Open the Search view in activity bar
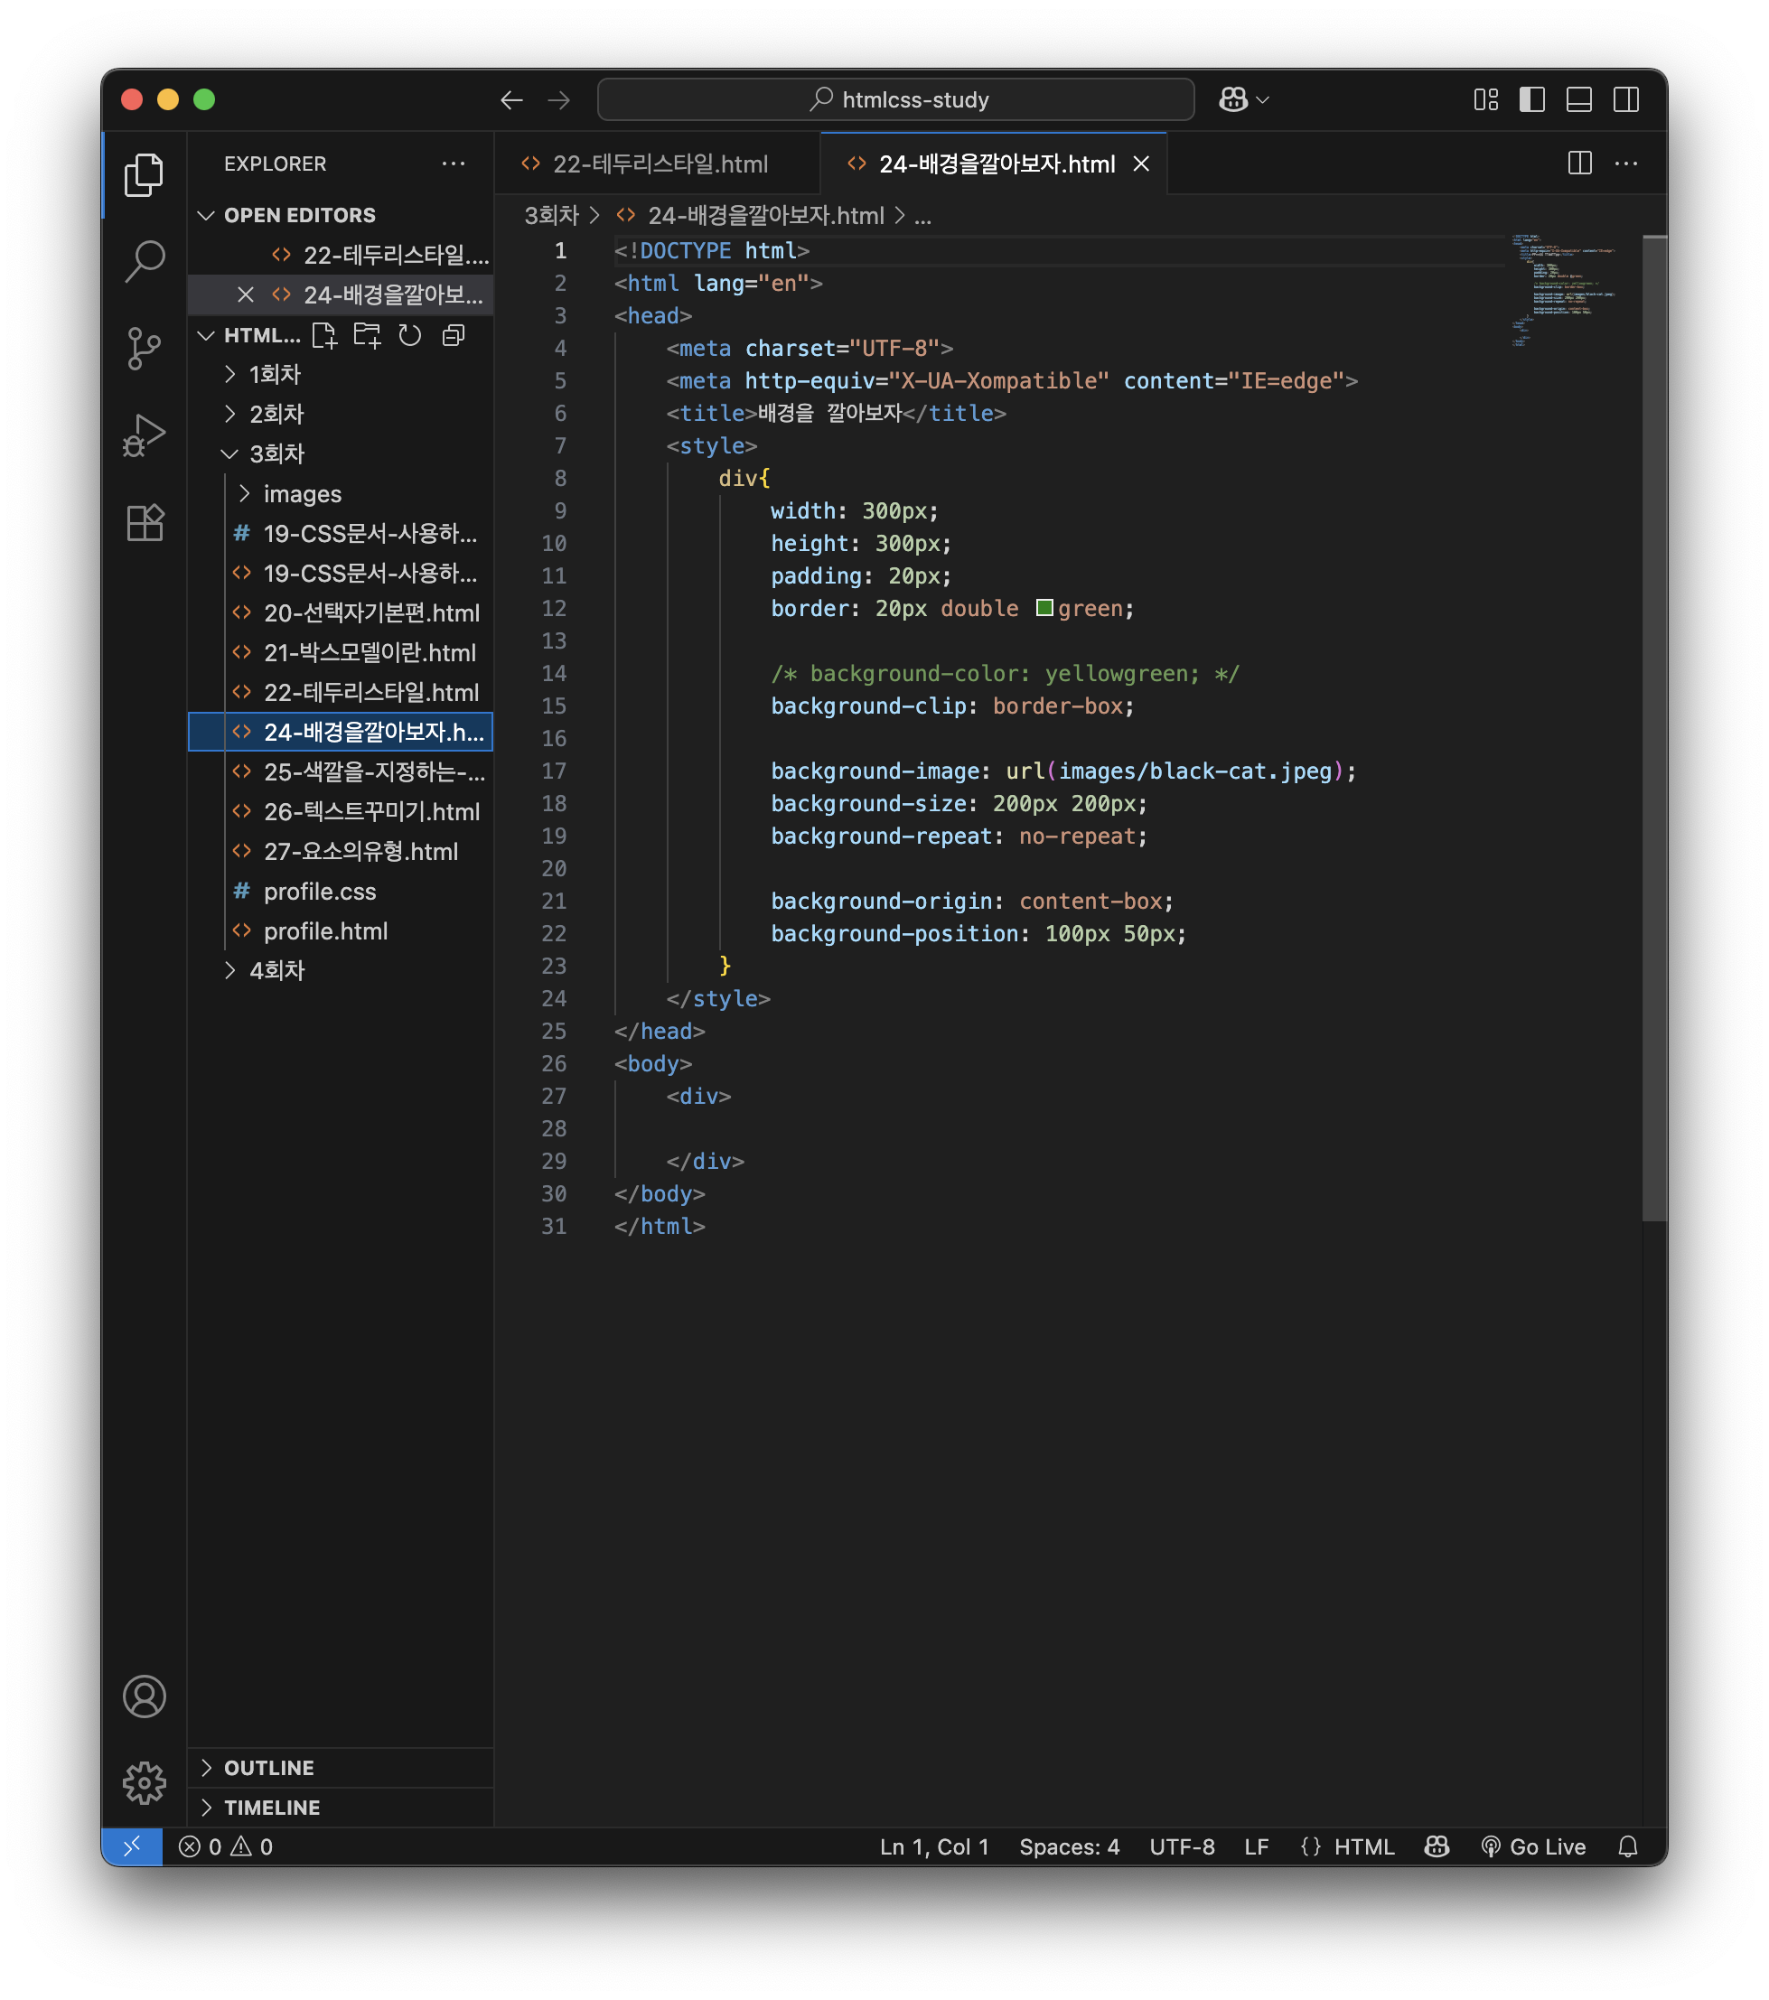Screen dimensions: 1769x2000 pos(145,261)
